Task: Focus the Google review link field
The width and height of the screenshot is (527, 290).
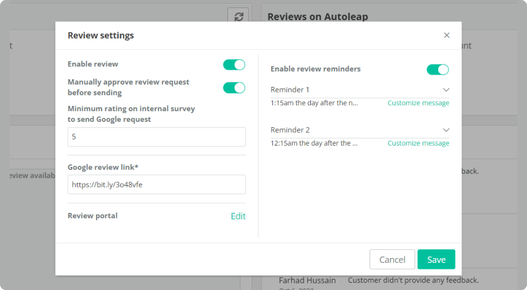Action: 156,184
